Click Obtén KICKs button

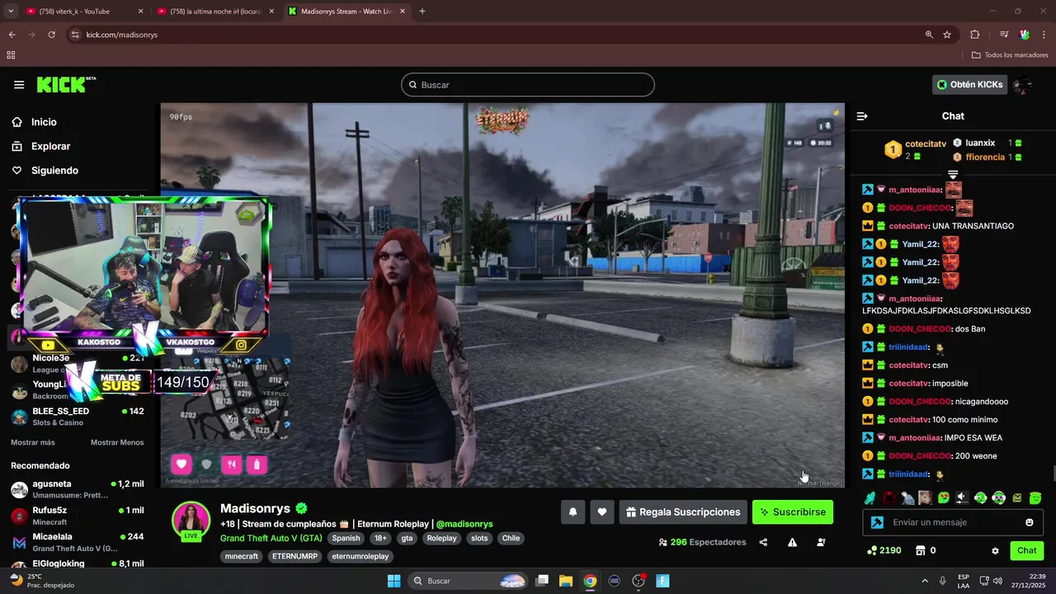coord(969,84)
